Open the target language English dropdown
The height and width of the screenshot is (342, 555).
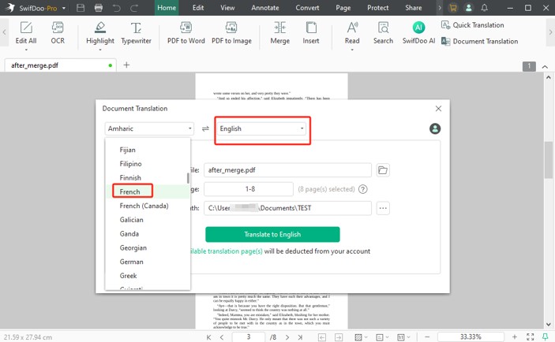261,128
